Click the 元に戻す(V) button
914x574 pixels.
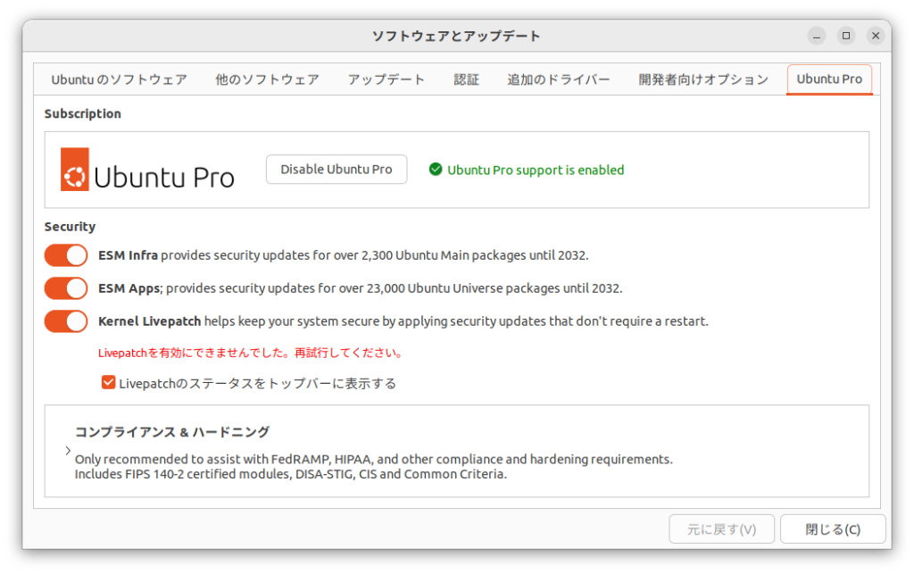(721, 529)
